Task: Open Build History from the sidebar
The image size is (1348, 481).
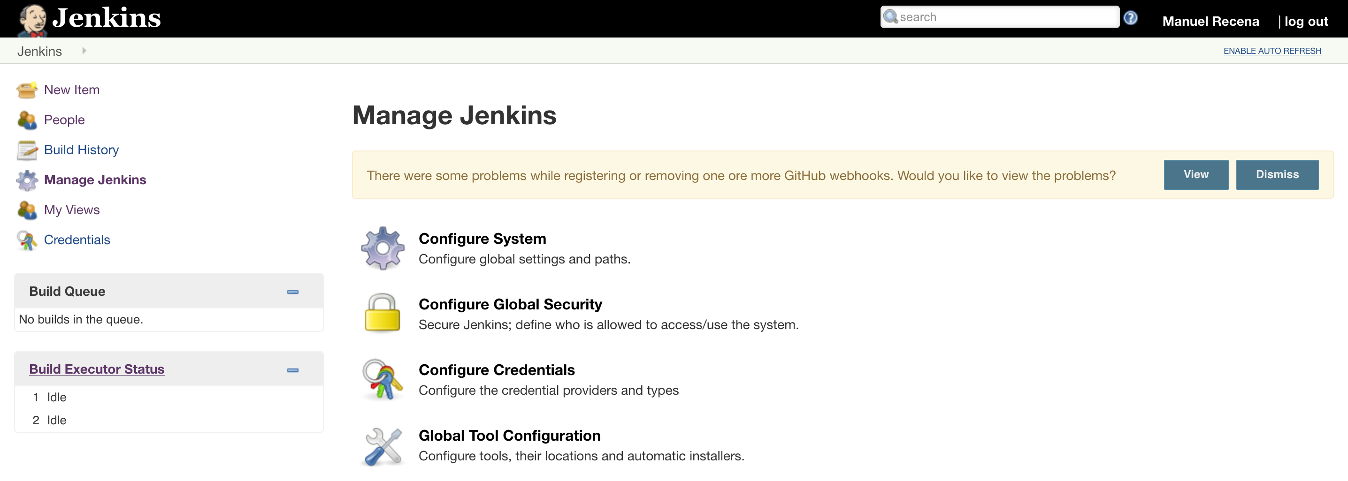Action: coord(81,150)
